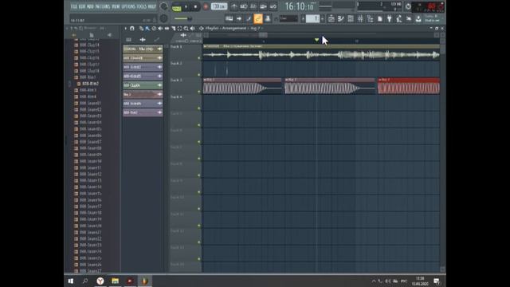Toggle pattern/song mode switch
Screen dimensions: 510x287
pos(177,7)
